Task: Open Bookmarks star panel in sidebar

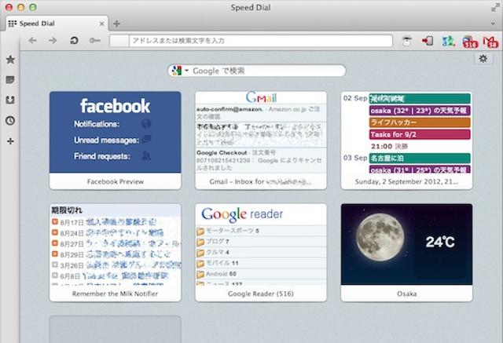Action: click(10, 60)
